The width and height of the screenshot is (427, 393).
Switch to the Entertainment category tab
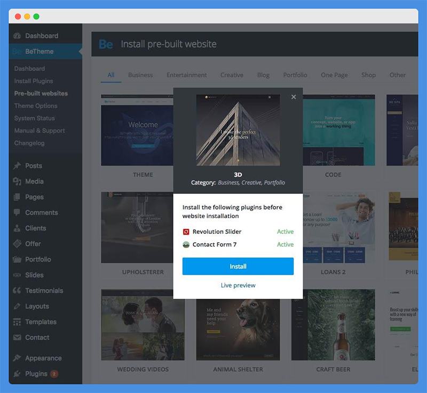point(187,75)
